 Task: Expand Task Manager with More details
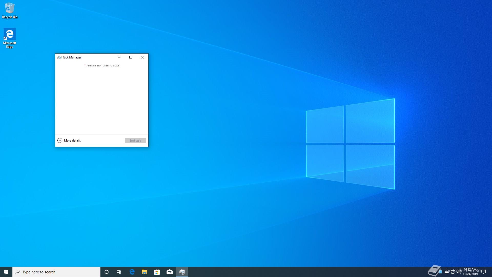point(69,141)
